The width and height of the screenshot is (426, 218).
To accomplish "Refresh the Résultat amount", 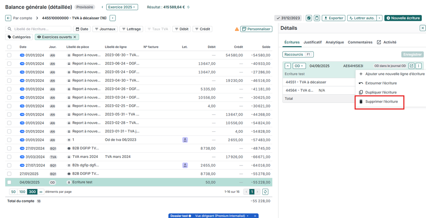I will click(x=188, y=7).
